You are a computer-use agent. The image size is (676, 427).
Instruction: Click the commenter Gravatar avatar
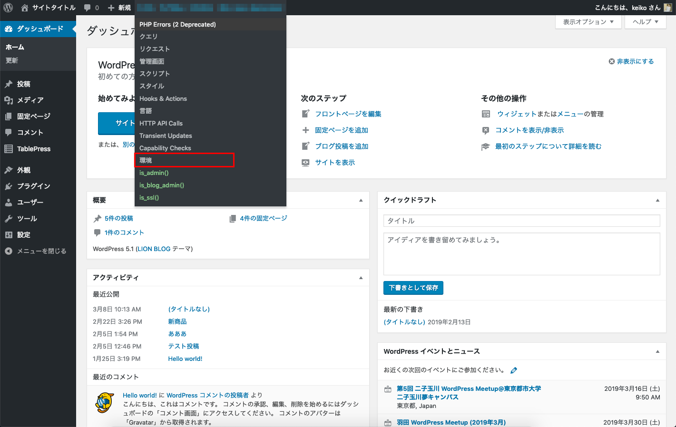click(105, 402)
